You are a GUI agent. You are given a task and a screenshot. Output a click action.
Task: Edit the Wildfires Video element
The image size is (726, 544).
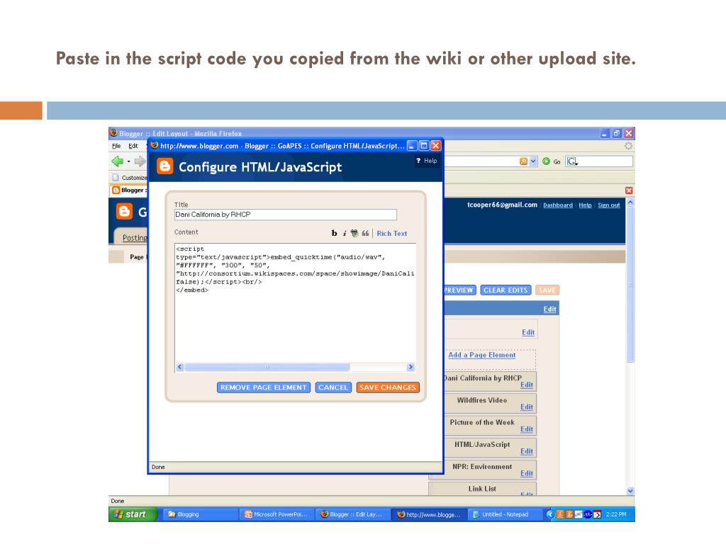[x=527, y=407]
